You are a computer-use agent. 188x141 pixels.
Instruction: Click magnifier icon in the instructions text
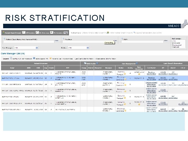[134, 32]
